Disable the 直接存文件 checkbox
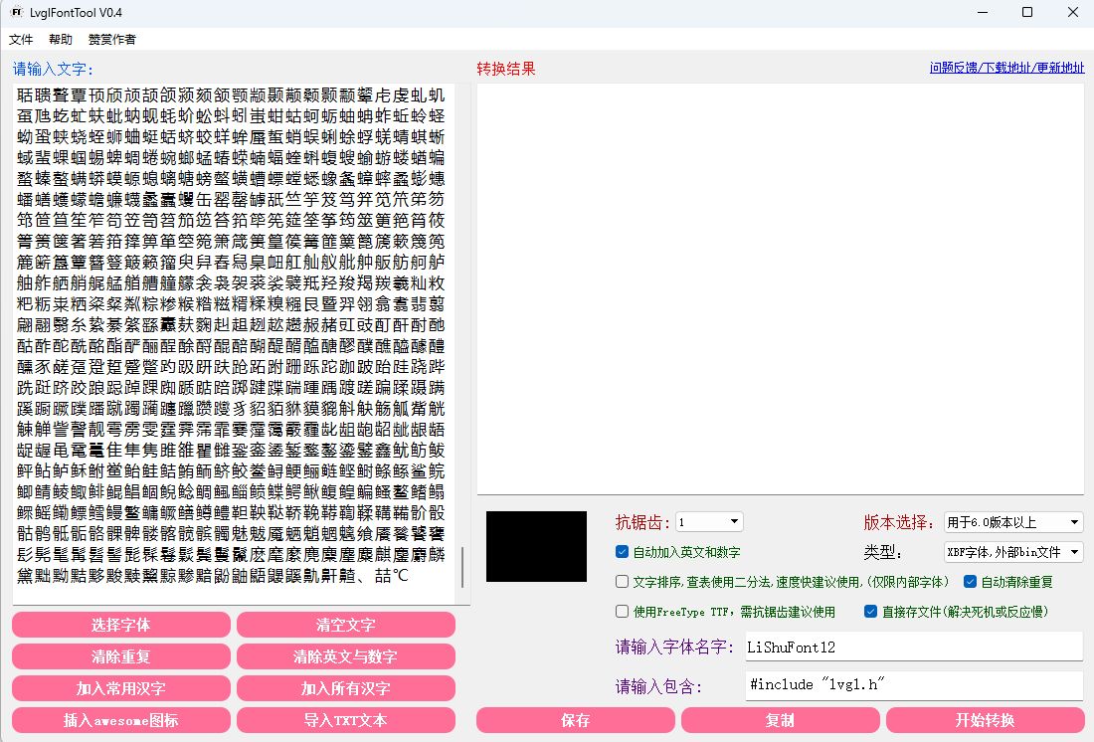 point(870,611)
